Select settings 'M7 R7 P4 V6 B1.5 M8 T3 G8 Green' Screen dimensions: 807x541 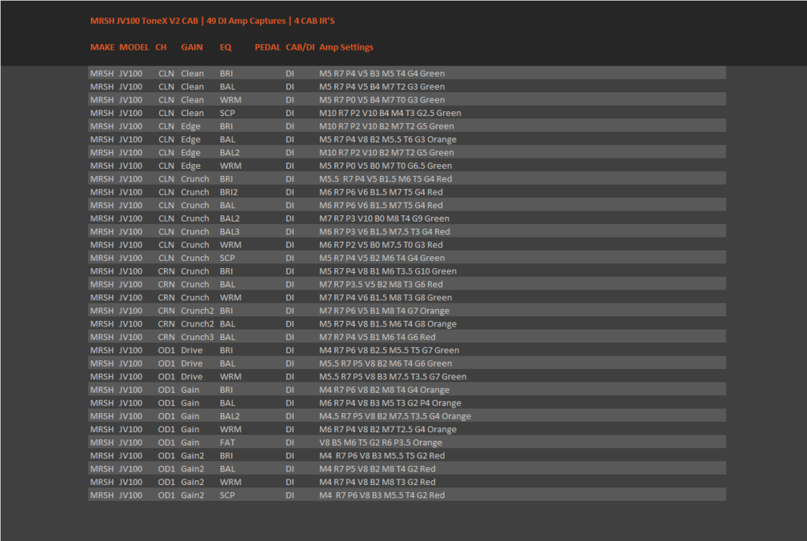(385, 298)
